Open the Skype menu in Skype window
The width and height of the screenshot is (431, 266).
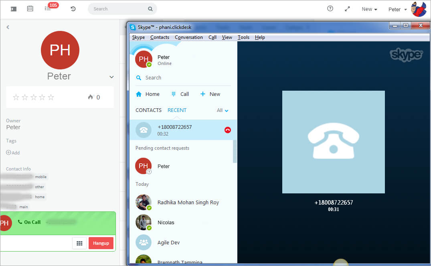click(x=138, y=37)
